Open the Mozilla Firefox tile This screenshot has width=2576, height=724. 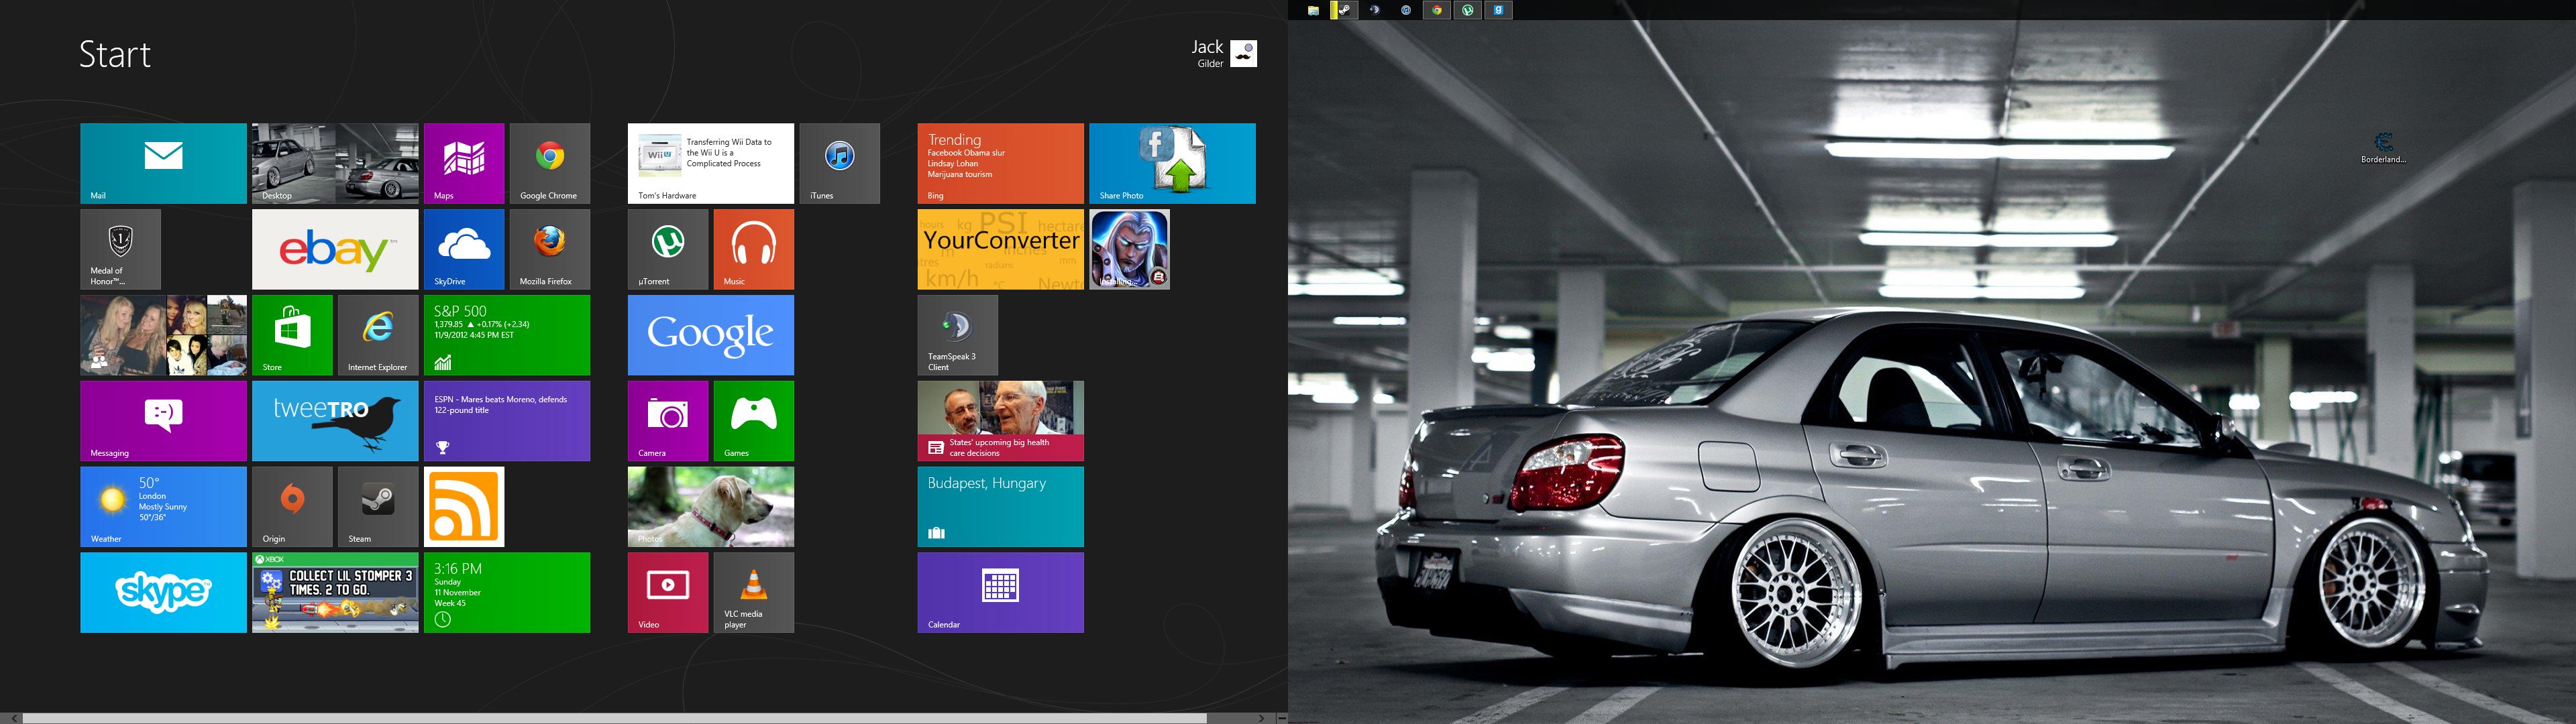click(x=549, y=249)
